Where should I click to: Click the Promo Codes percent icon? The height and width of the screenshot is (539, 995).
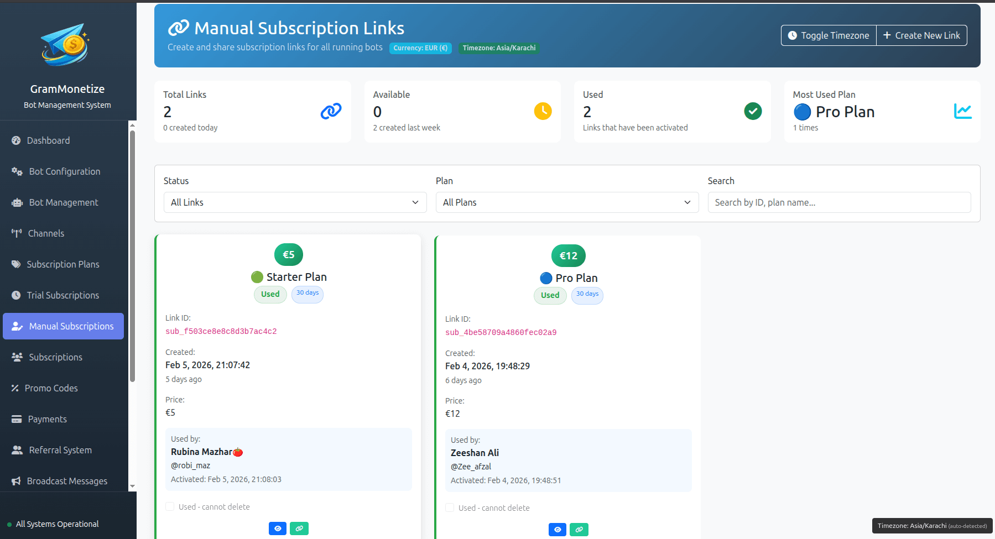pos(16,388)
